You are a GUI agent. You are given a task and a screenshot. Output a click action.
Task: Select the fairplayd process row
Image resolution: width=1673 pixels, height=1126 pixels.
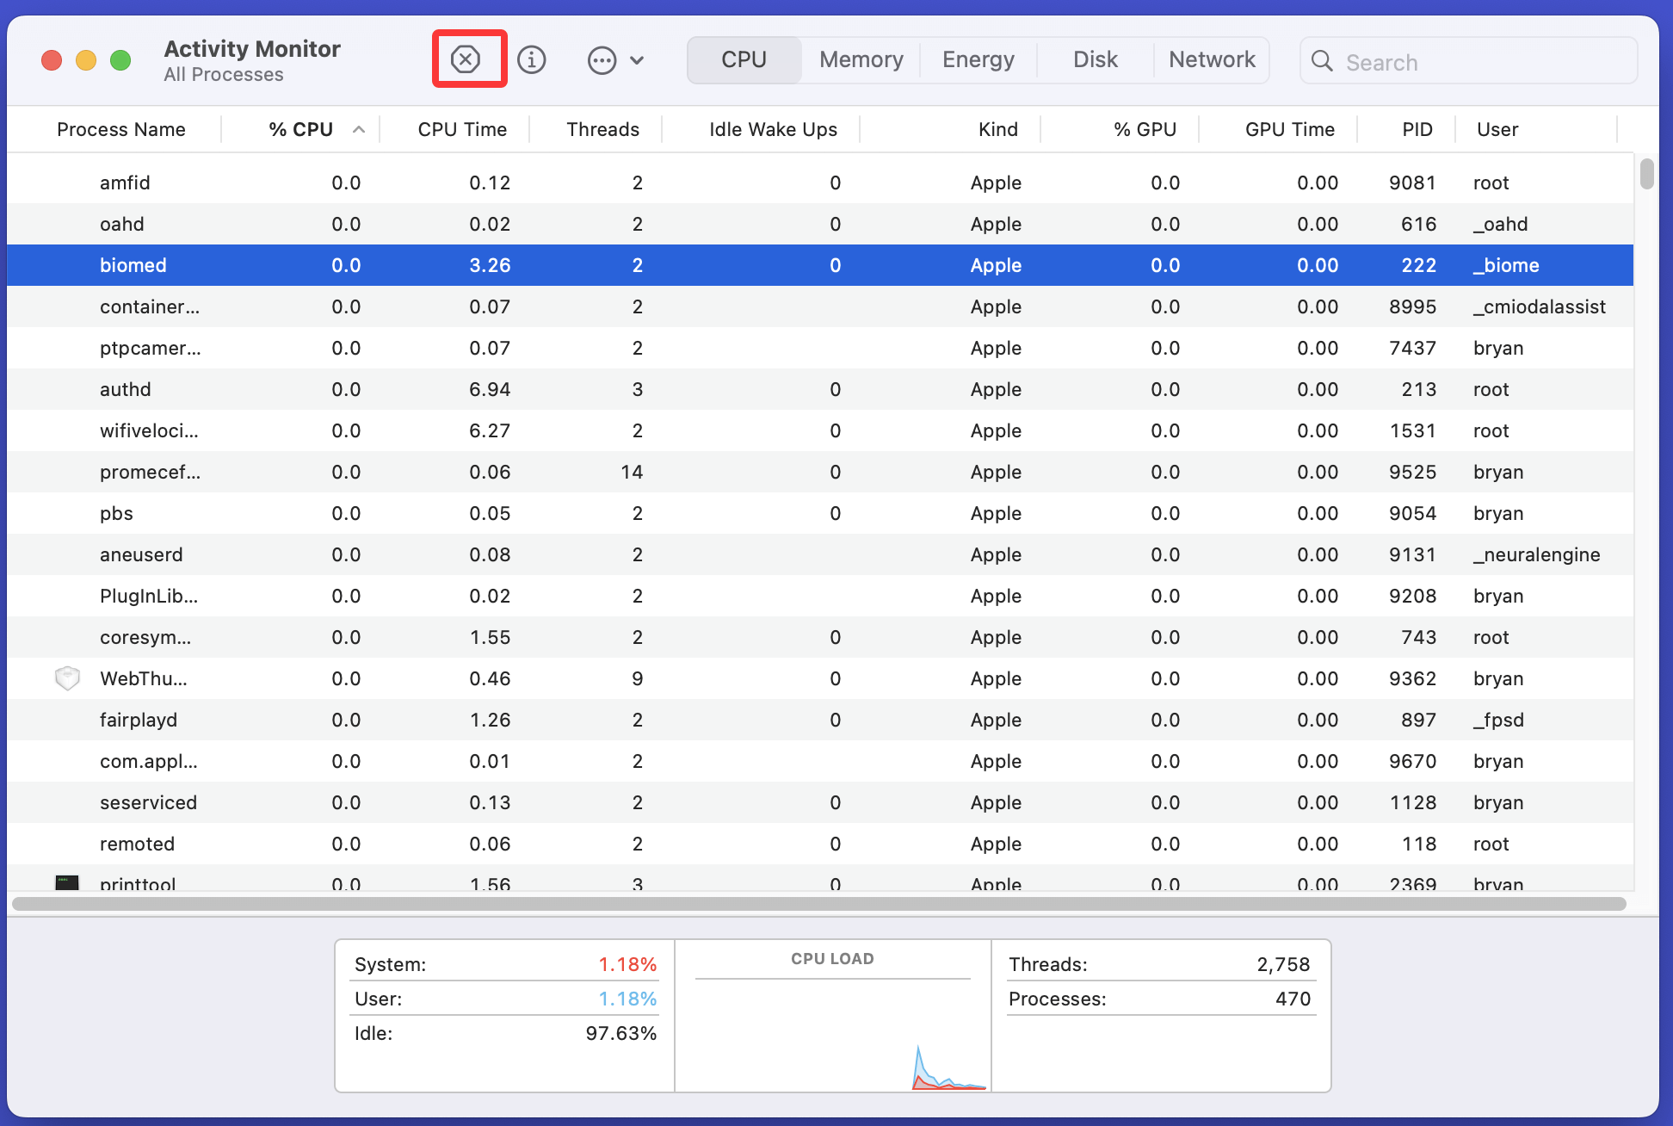(x=344, y=720)
